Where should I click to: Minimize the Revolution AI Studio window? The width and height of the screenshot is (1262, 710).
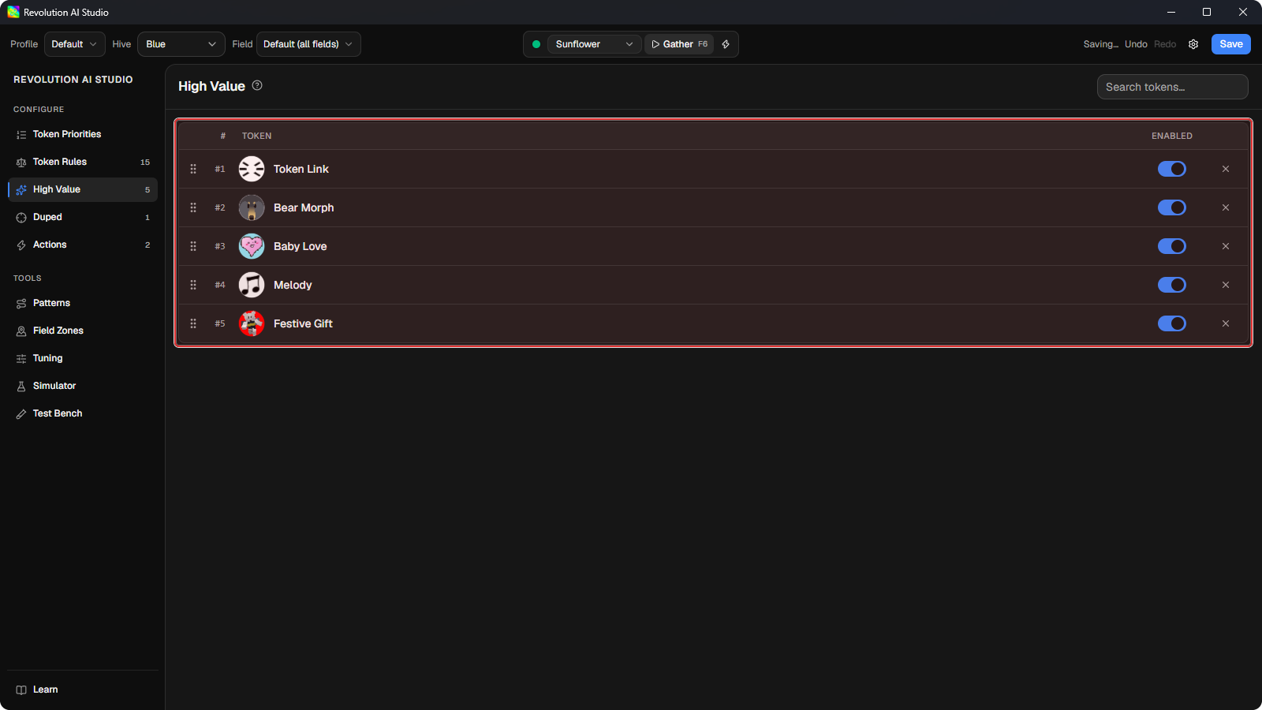[x=1171, y=12]
